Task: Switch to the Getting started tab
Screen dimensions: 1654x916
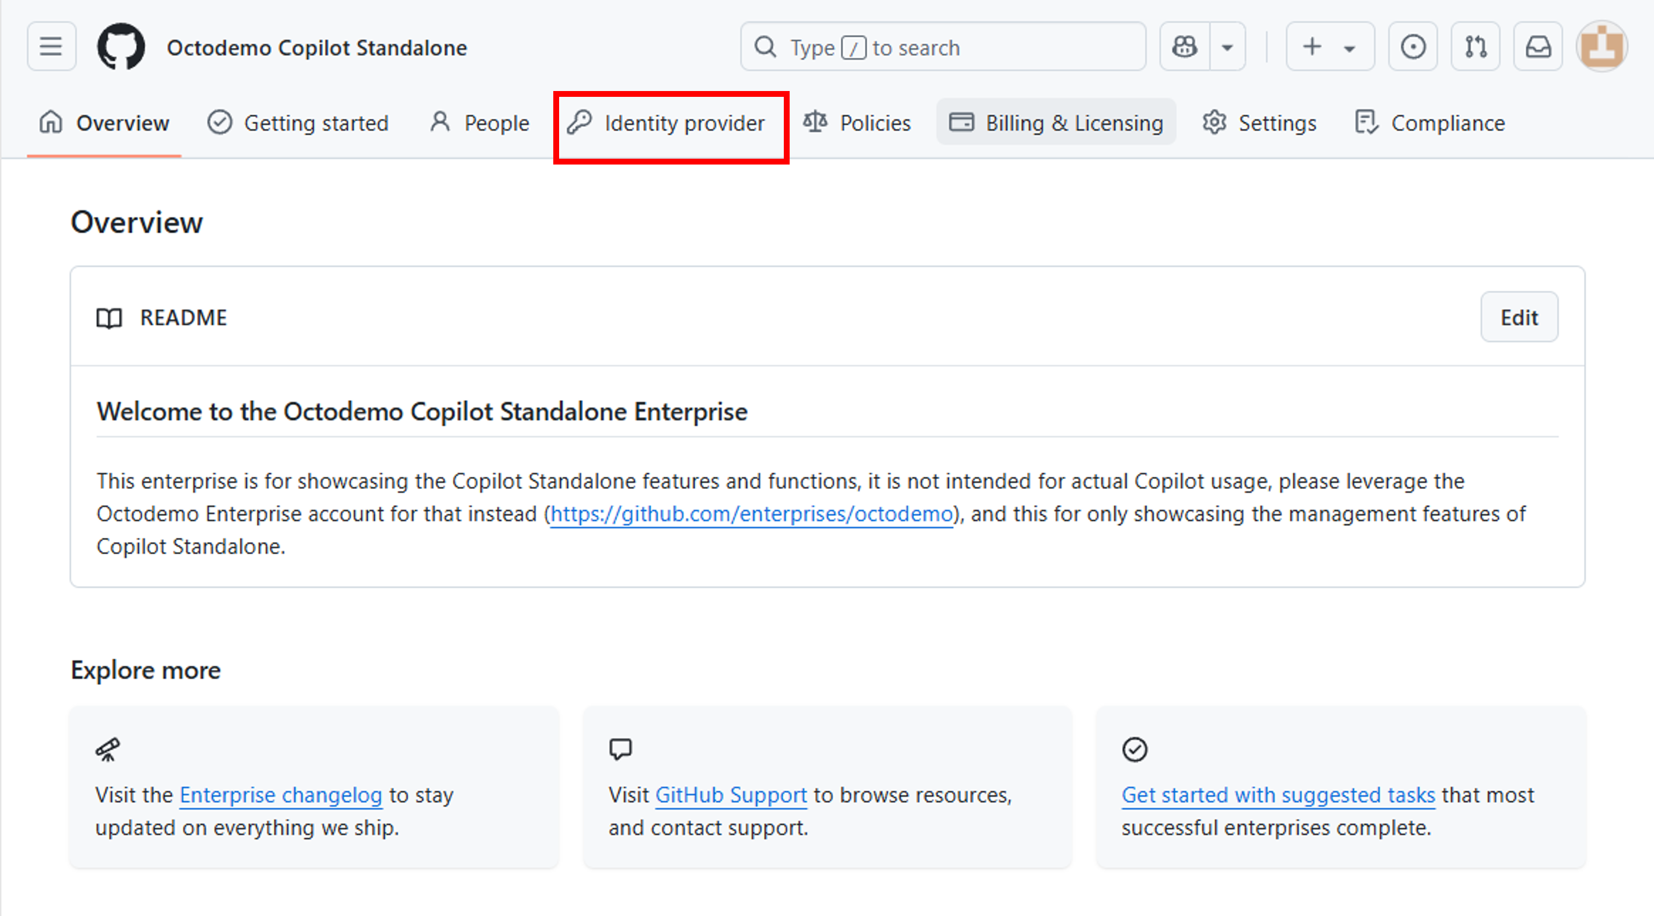Action: [298, 123]
